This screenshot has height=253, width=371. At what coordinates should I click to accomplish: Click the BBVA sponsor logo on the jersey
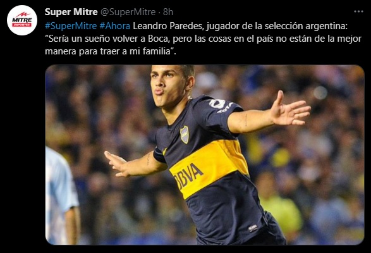(x=188, y=176)
